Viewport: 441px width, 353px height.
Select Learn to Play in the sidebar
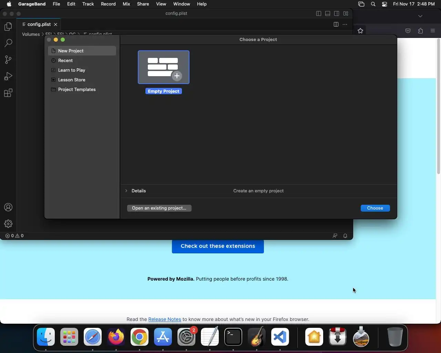pos(82,70)
